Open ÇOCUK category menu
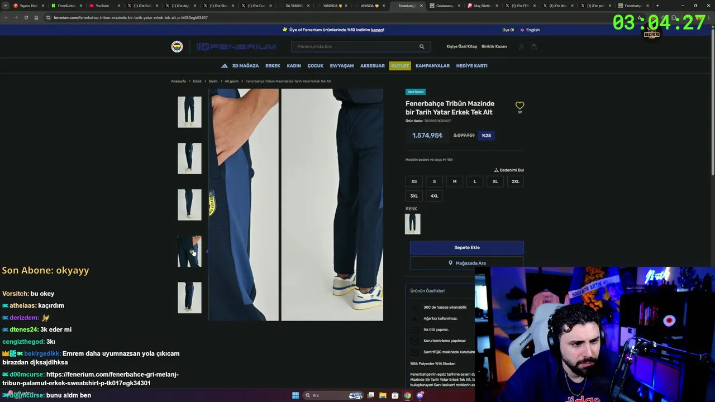 tap(315, 66)
